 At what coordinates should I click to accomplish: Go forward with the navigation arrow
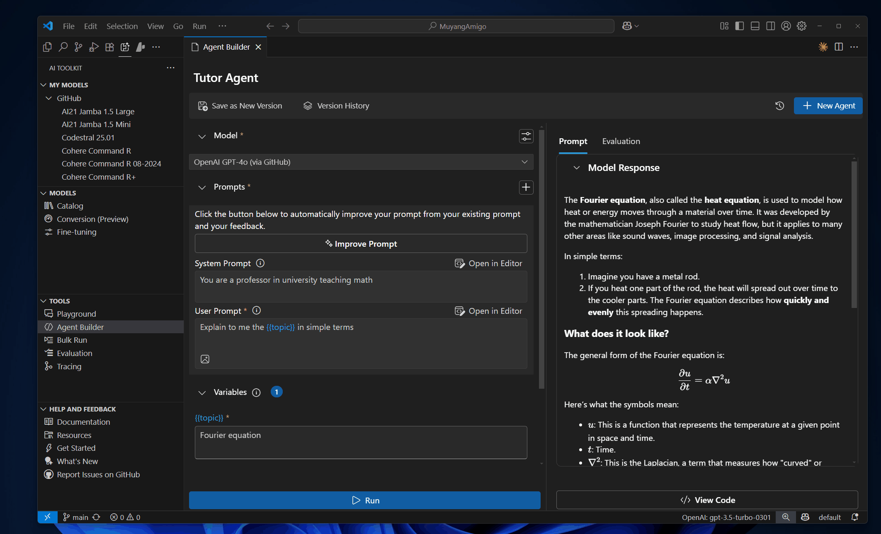pyautogui.click(x=286, y=26)
